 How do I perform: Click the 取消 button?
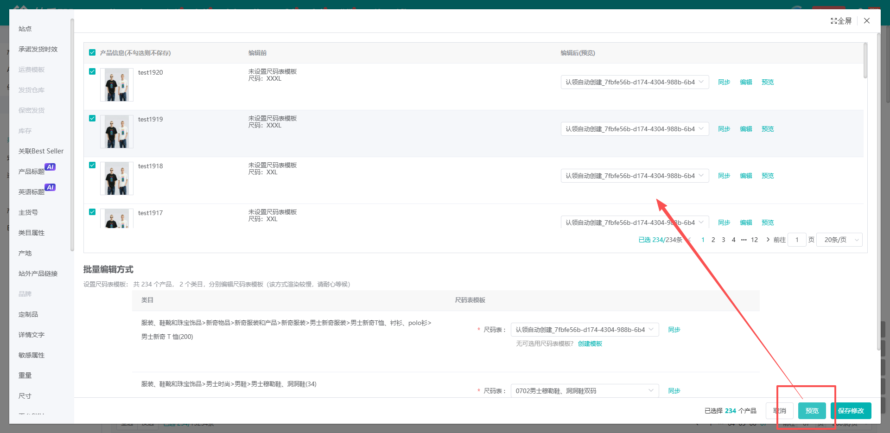(x=780, y=411)
